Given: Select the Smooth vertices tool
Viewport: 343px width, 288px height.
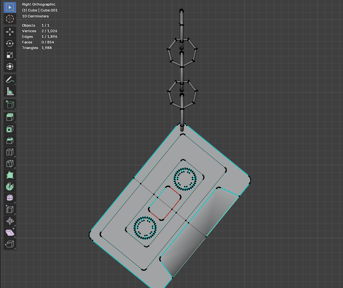Looking at the screenshot, I should coord(10,198).
